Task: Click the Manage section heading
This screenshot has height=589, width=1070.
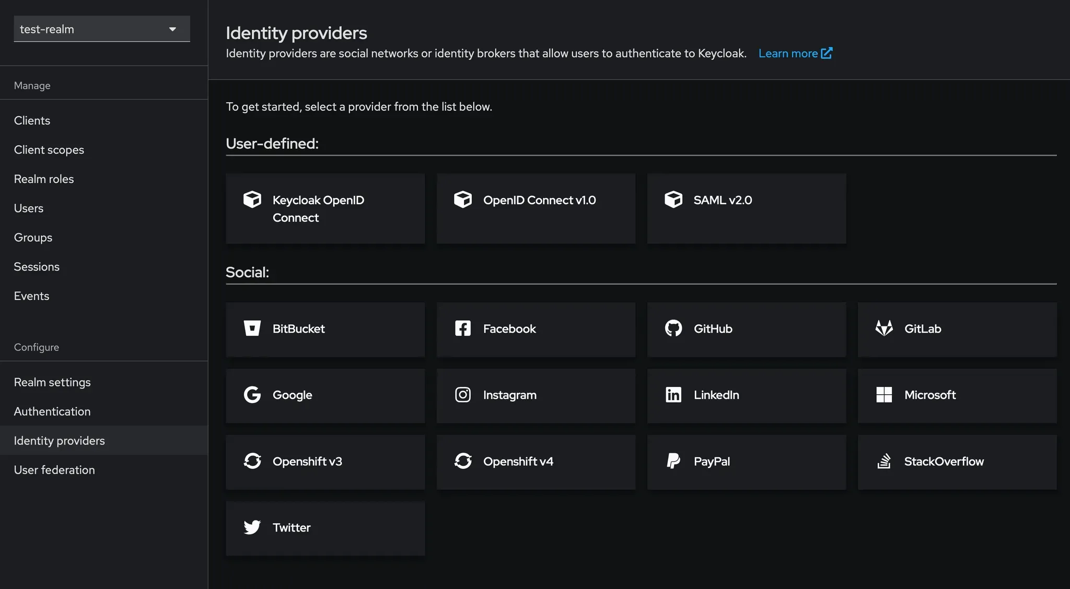Action: click(32, 86)
